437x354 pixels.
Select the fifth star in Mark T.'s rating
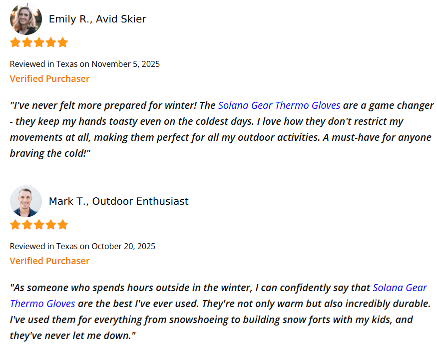pyautogui.click(x=62, y=225)
